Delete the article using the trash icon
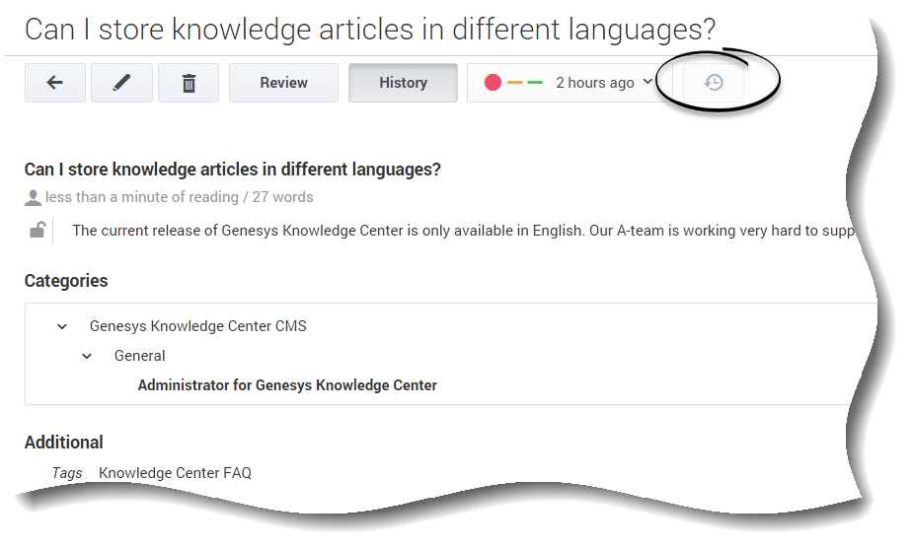 click(x=189, y=83)
